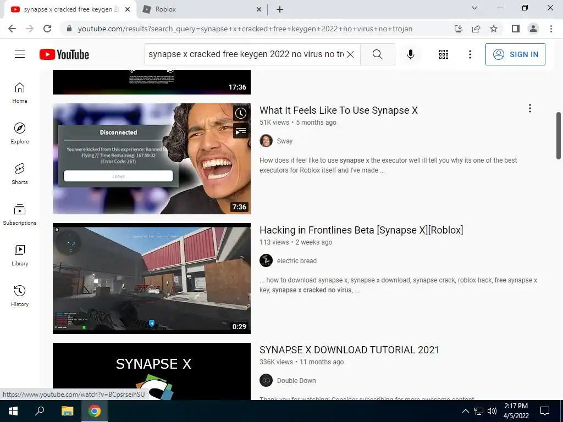Open Chrome three-dot menu

tap(551, 29)
